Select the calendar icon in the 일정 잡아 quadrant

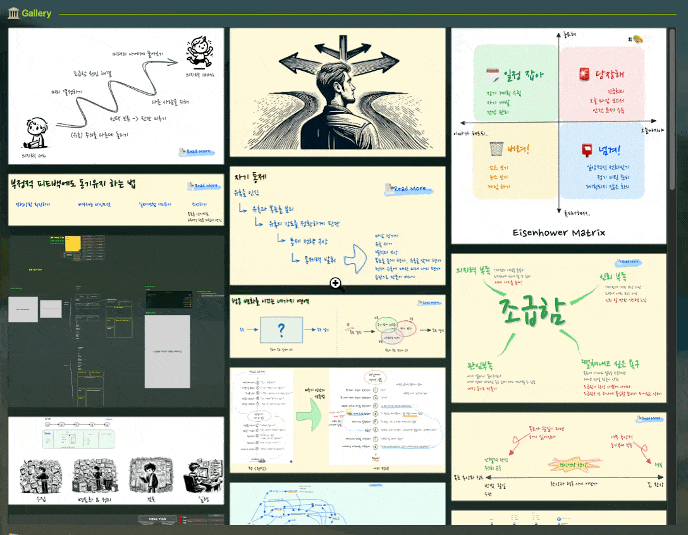tap(493, 75)
